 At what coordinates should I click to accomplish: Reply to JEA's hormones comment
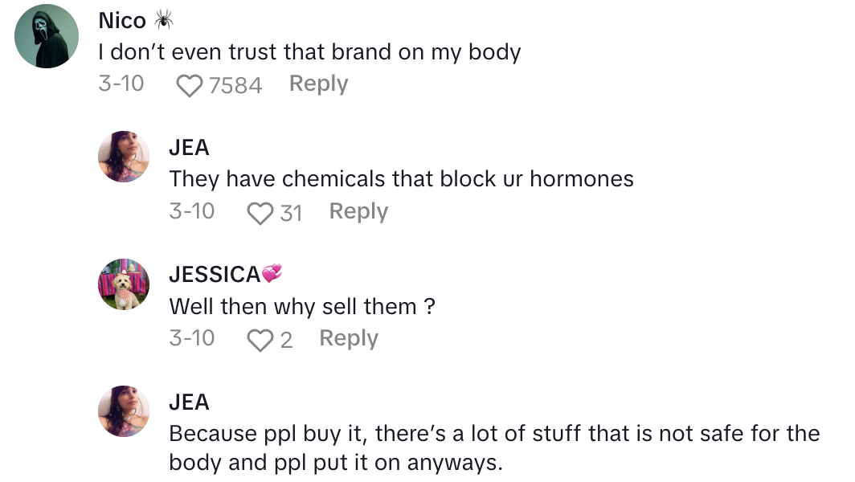tap(358, 211)
